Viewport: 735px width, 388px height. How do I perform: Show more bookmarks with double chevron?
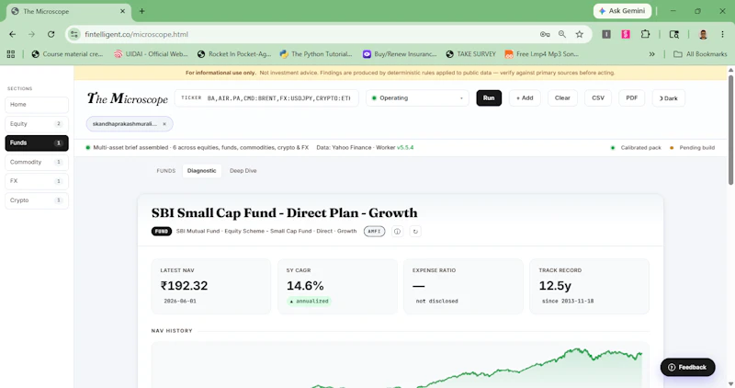651,54
